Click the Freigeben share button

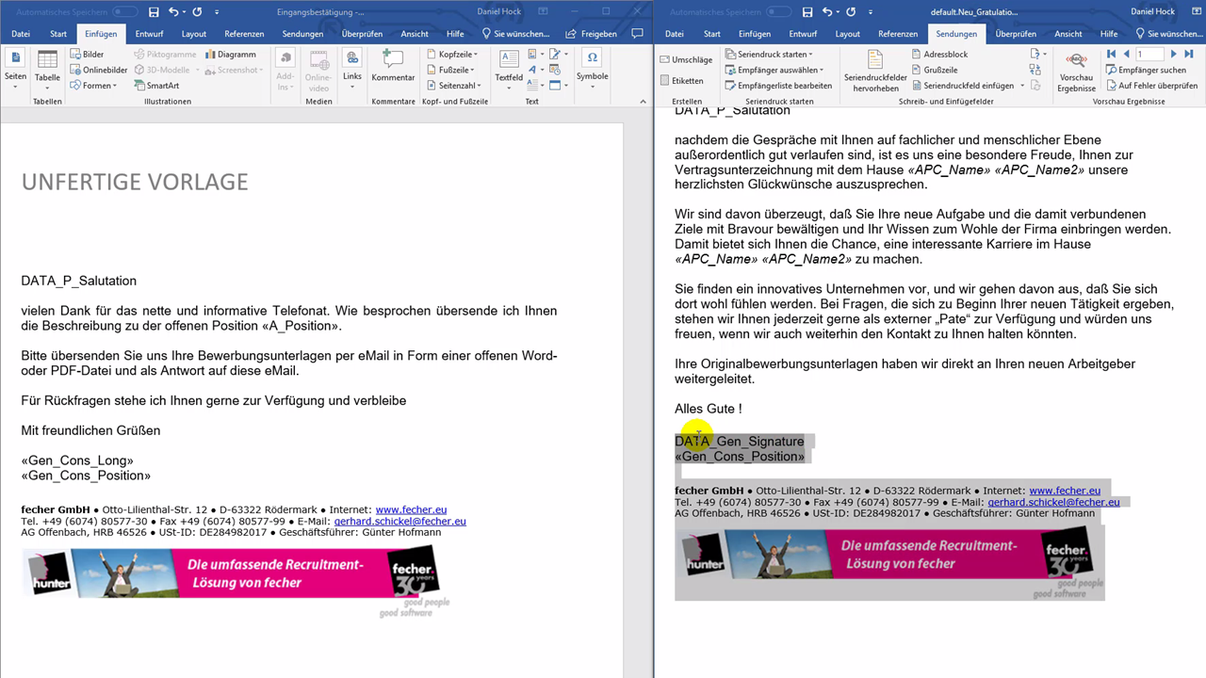pyautogui.click(x=591, y=33)
